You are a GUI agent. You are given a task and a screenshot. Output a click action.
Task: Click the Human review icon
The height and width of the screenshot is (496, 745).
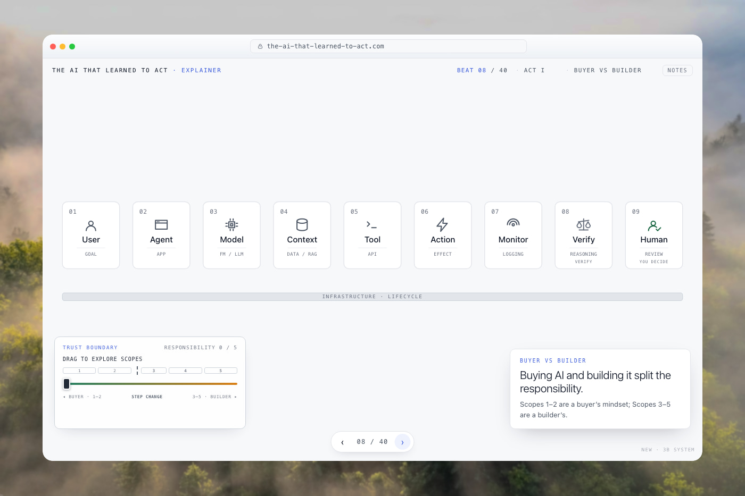click(654, 226)
